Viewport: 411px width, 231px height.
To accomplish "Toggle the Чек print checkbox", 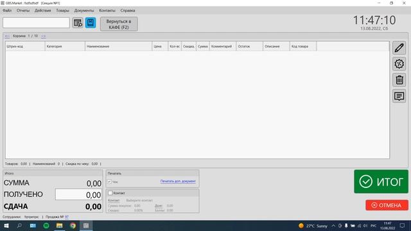I will click(110, 182).
